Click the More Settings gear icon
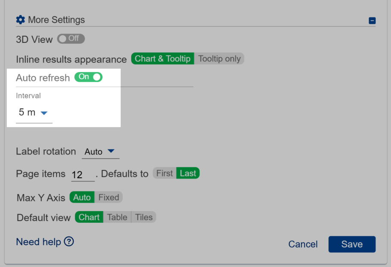This screenshot has height=267, width=391. pos(20,19)
